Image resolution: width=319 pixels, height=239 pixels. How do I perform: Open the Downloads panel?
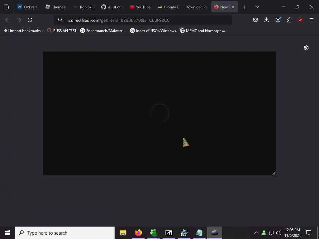tap(267, 20)
